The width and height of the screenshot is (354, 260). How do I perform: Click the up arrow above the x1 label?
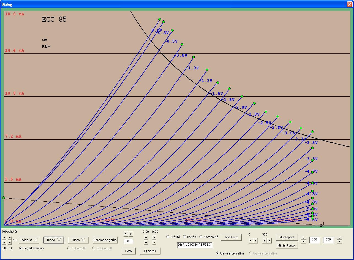click(x=10, y=238)
